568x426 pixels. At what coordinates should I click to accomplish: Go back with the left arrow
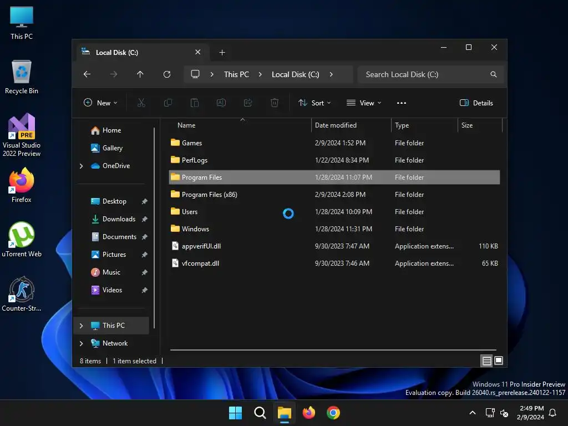87,74
